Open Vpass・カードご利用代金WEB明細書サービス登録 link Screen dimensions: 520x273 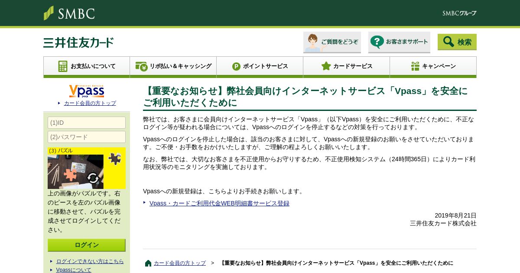tap(219, 203)
